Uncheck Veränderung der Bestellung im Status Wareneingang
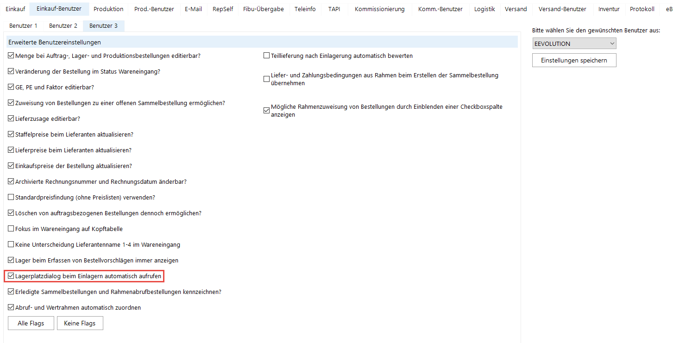This screenshot has height=343, width=673. click(11, 71)
